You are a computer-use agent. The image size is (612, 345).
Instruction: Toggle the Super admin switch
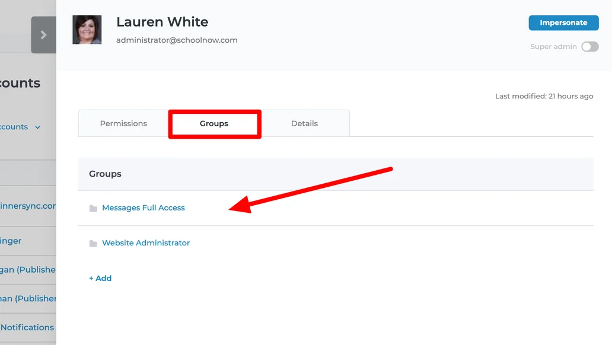589,47
